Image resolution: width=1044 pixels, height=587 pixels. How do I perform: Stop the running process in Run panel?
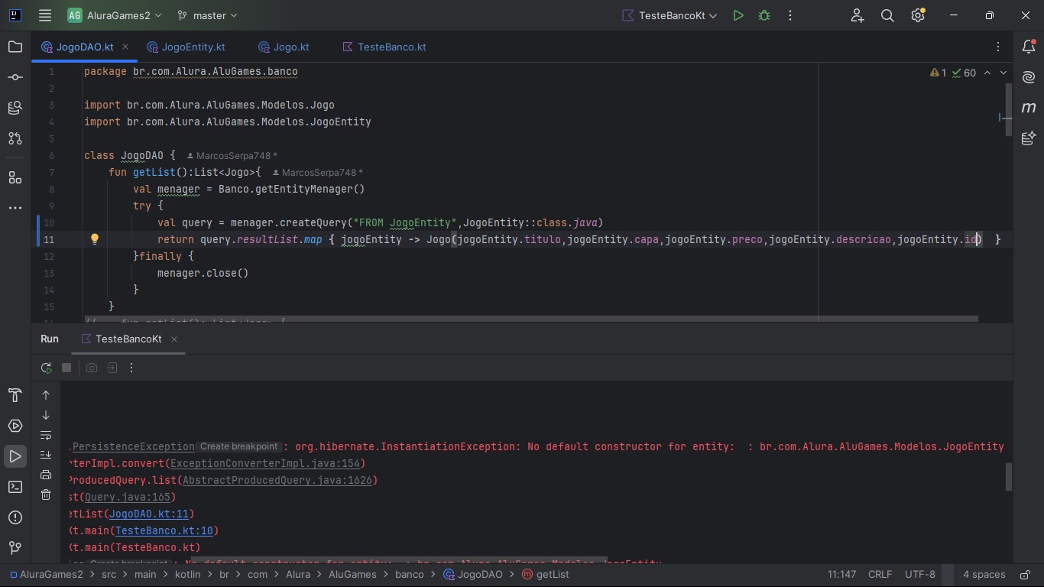click(66, 368)
